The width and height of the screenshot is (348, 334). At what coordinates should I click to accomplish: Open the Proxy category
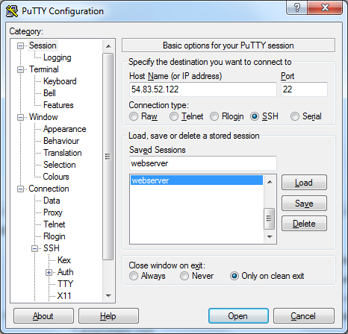pyautogui.click(x=53, y=212)
